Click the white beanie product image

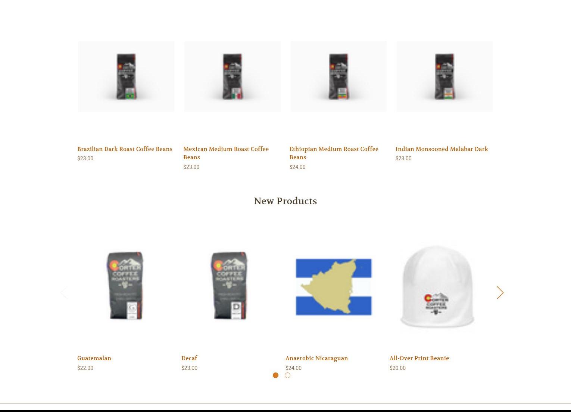point(437,288)
